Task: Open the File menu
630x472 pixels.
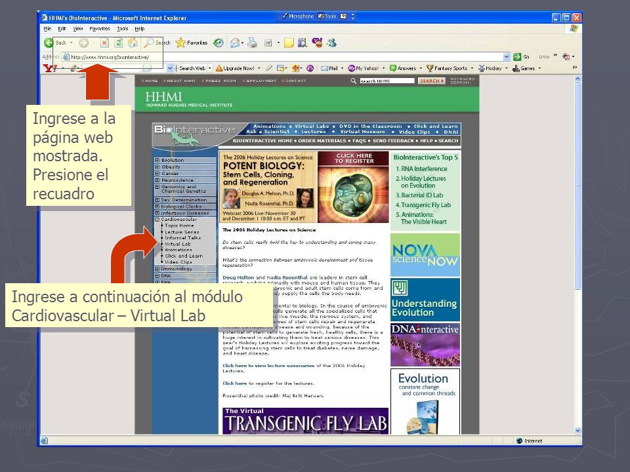Action: pyautogui.click(x=47, y=29)
